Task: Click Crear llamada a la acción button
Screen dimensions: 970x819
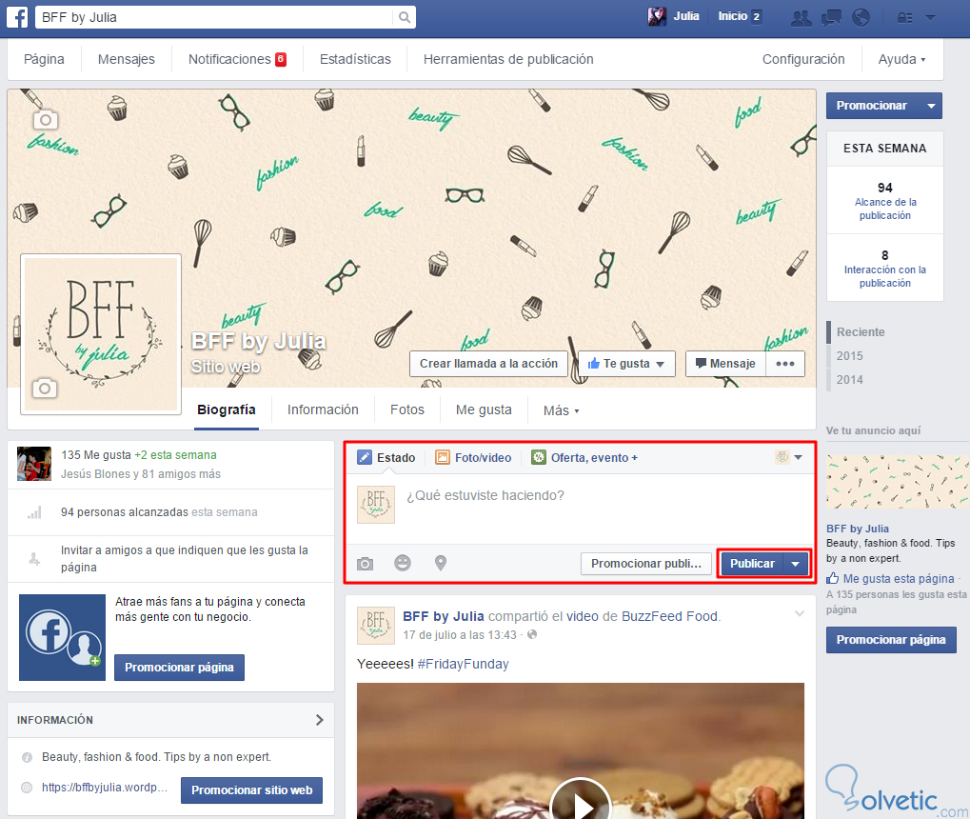Action: pos(488,364)
